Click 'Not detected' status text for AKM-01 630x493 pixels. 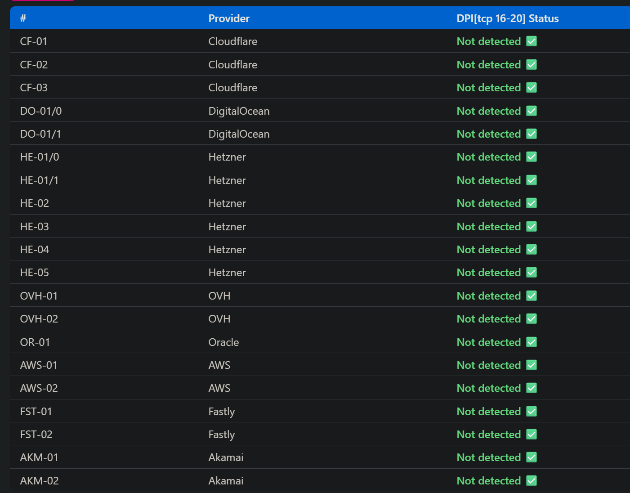tap(489, 457)
